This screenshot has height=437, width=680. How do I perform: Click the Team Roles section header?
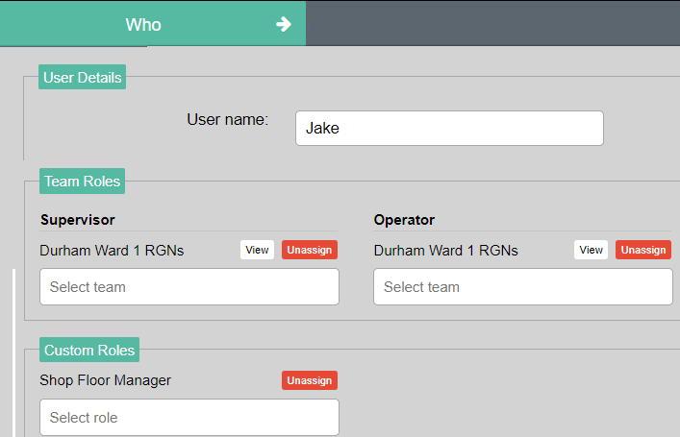pos(82,181)
